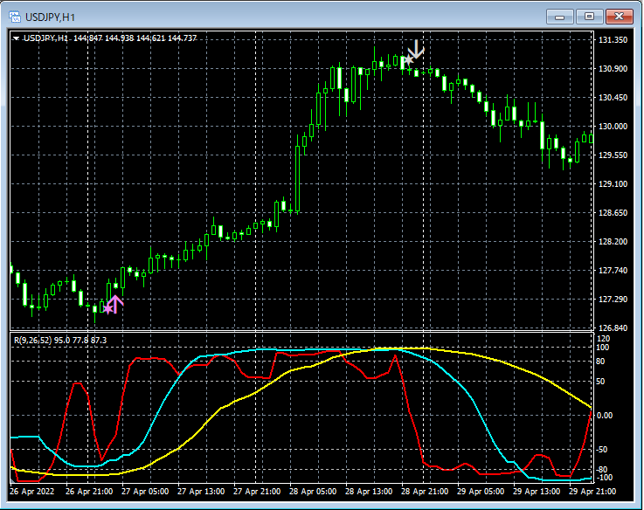
Task: Click the 126.840 price axis label
Action: tap(613, 328)
